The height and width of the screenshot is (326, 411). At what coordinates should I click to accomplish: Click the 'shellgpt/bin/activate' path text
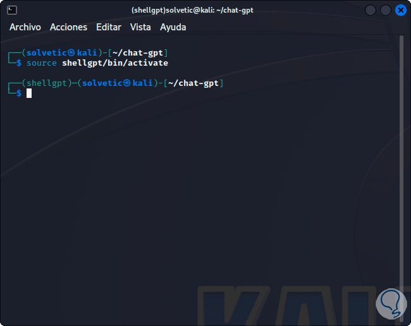(x=115, y=63)
